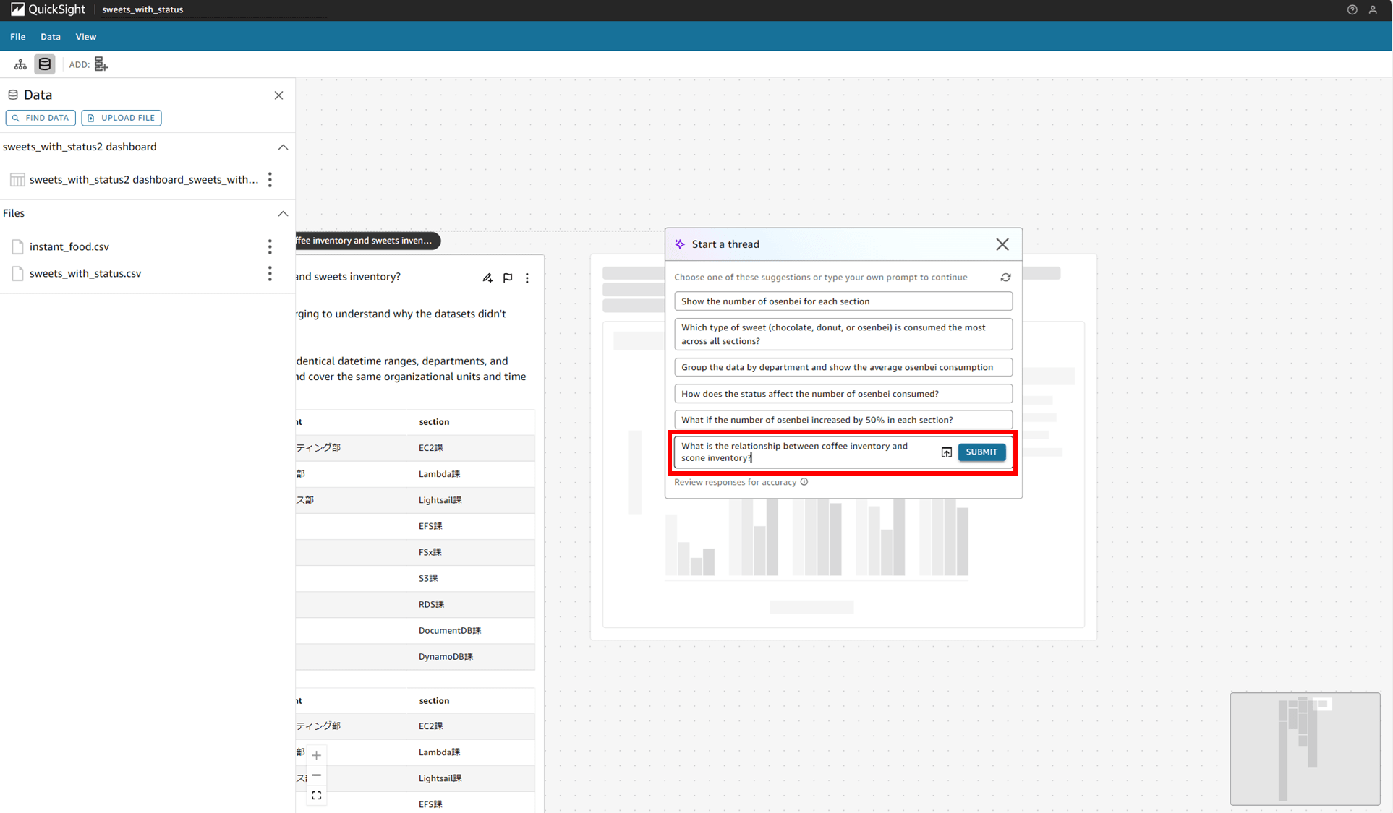Screen dimensions: 1393x813
Task: Open the user account icon
Action: (1373, 9)
